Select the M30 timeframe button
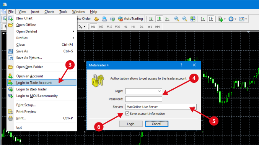Viewport: 259px width, 145px height. coord(117,27)
